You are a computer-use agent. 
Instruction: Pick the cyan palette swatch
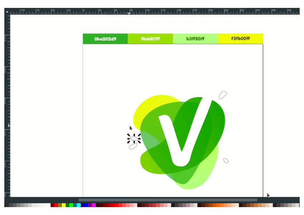coord(79,205)
